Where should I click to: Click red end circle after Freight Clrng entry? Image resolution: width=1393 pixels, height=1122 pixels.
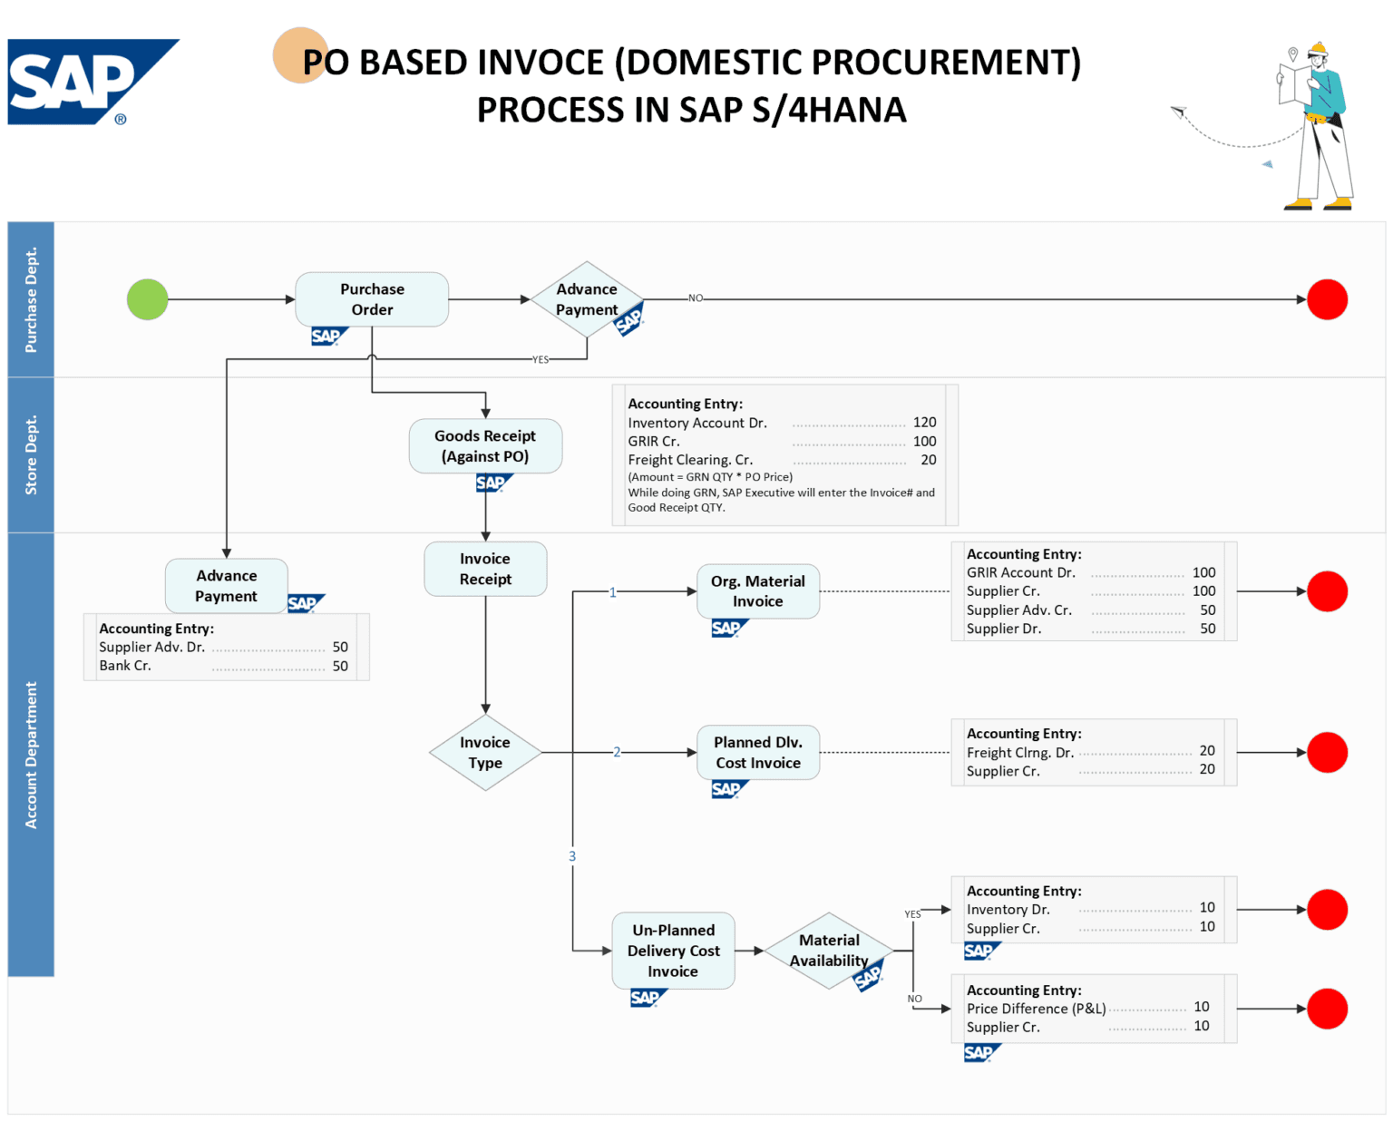1327,752
